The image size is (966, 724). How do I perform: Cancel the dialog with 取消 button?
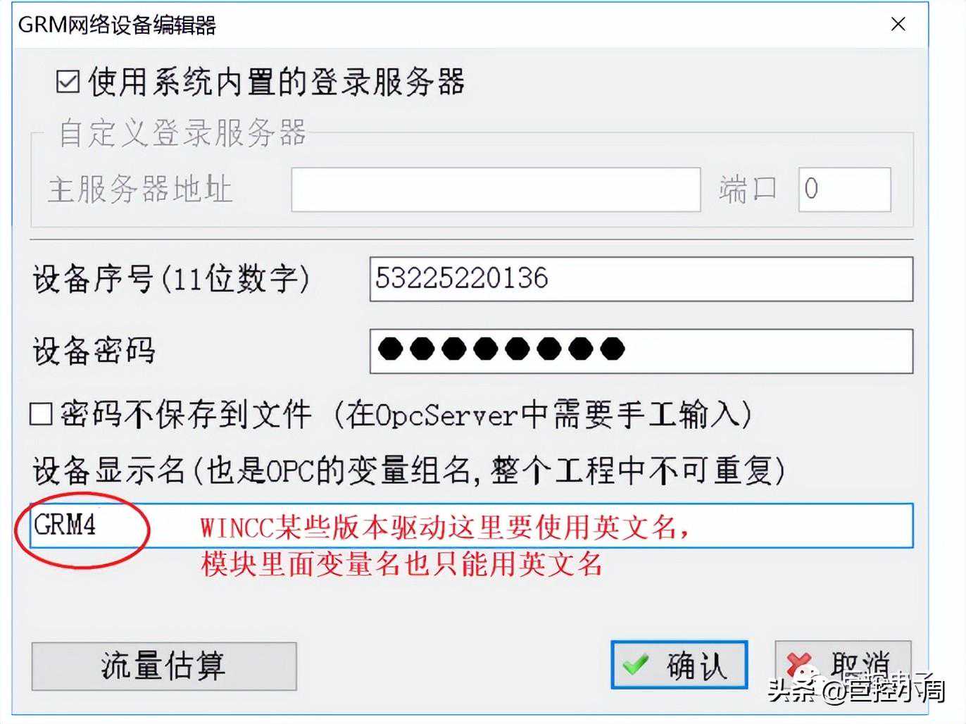tap(843, 665)
